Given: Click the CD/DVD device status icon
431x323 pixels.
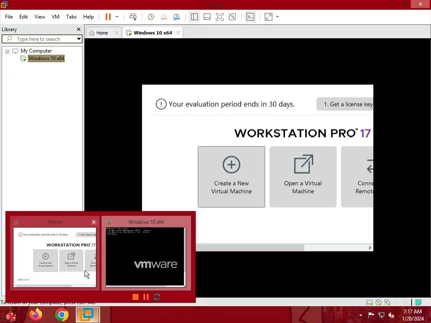Looking at the screenshot, I should click(378, 302).
